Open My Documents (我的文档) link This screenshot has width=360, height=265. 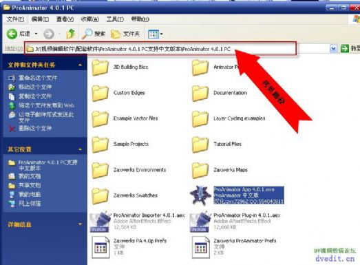point(30,176)
